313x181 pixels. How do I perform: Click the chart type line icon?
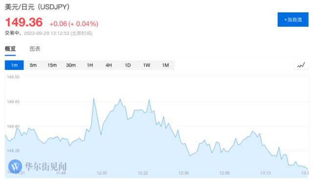pos(301,65)
